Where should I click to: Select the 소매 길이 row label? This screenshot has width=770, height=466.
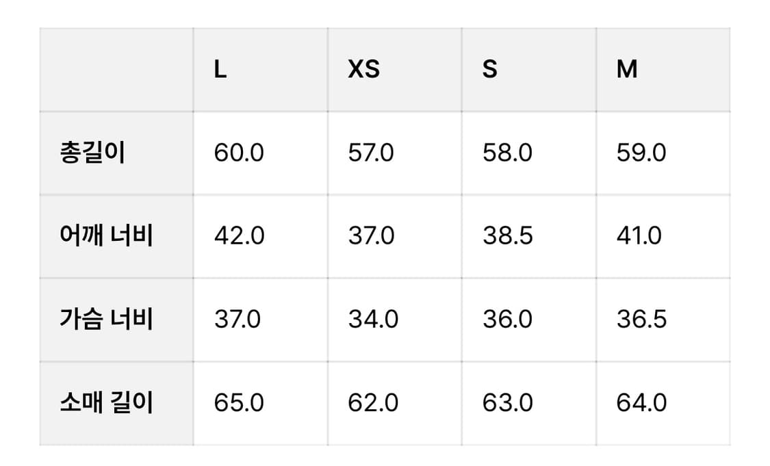(106, 402)
